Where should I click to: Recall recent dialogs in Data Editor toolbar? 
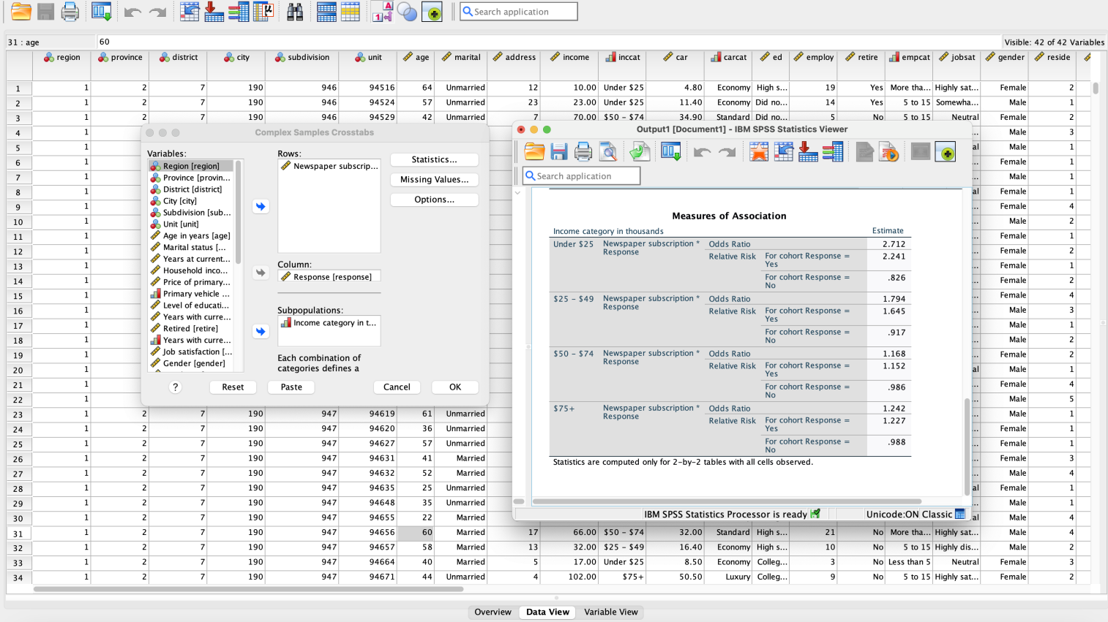point(101,12)
